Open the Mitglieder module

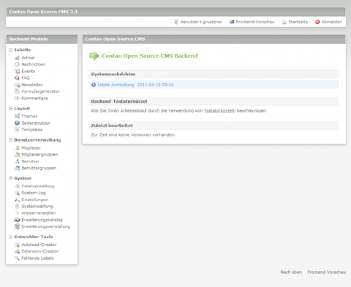31,148
